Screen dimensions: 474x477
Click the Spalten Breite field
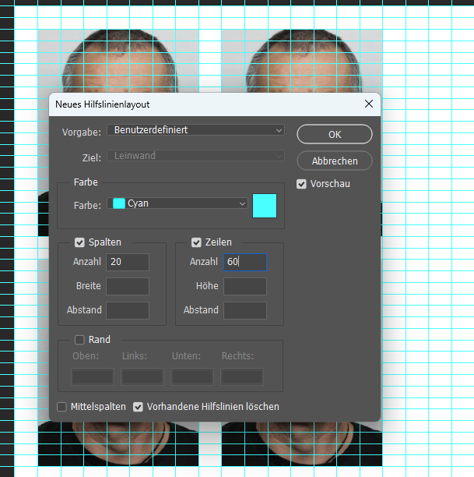[128, 286]
